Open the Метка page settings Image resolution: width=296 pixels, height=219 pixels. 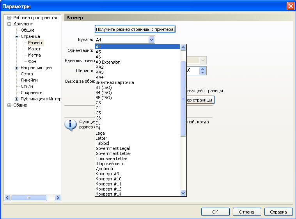pos(34,55)
